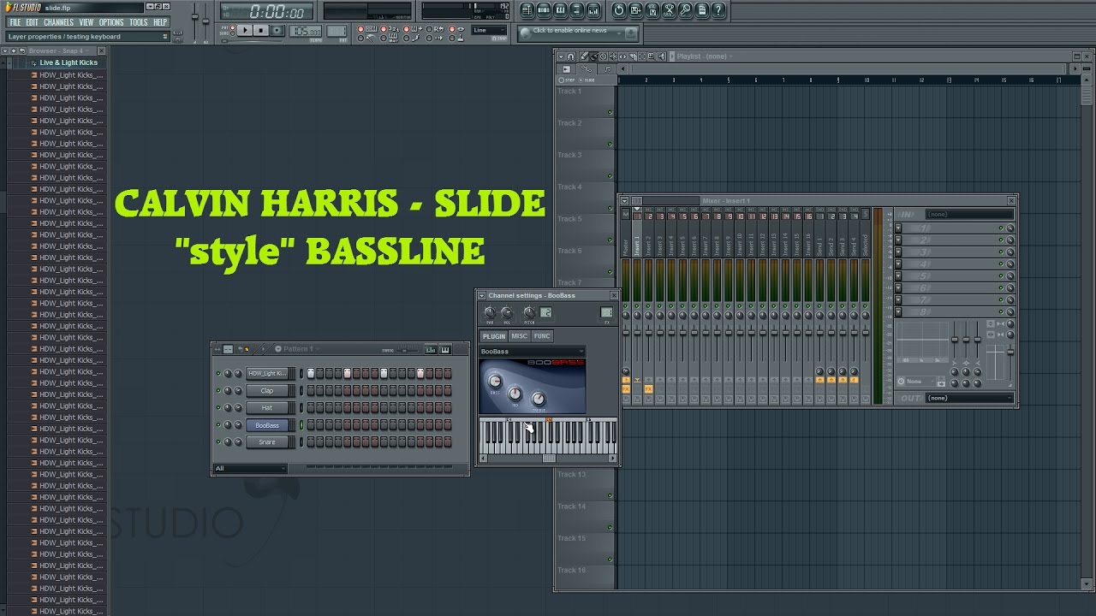Select the BooBass channel button

(x=267, y=424)
